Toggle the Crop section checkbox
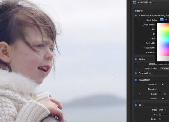169x122 pixels. [136, 105]
